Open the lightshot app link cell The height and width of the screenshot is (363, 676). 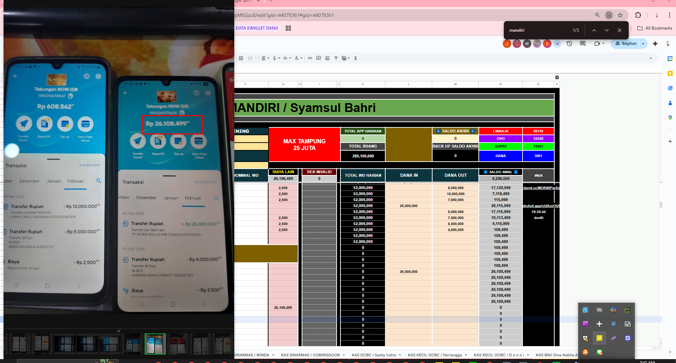pyautogui.click(x=541, y=206)
